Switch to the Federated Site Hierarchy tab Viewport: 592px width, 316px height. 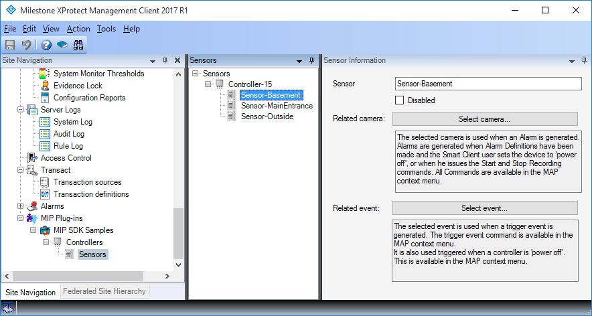click(x=104, y=291)
